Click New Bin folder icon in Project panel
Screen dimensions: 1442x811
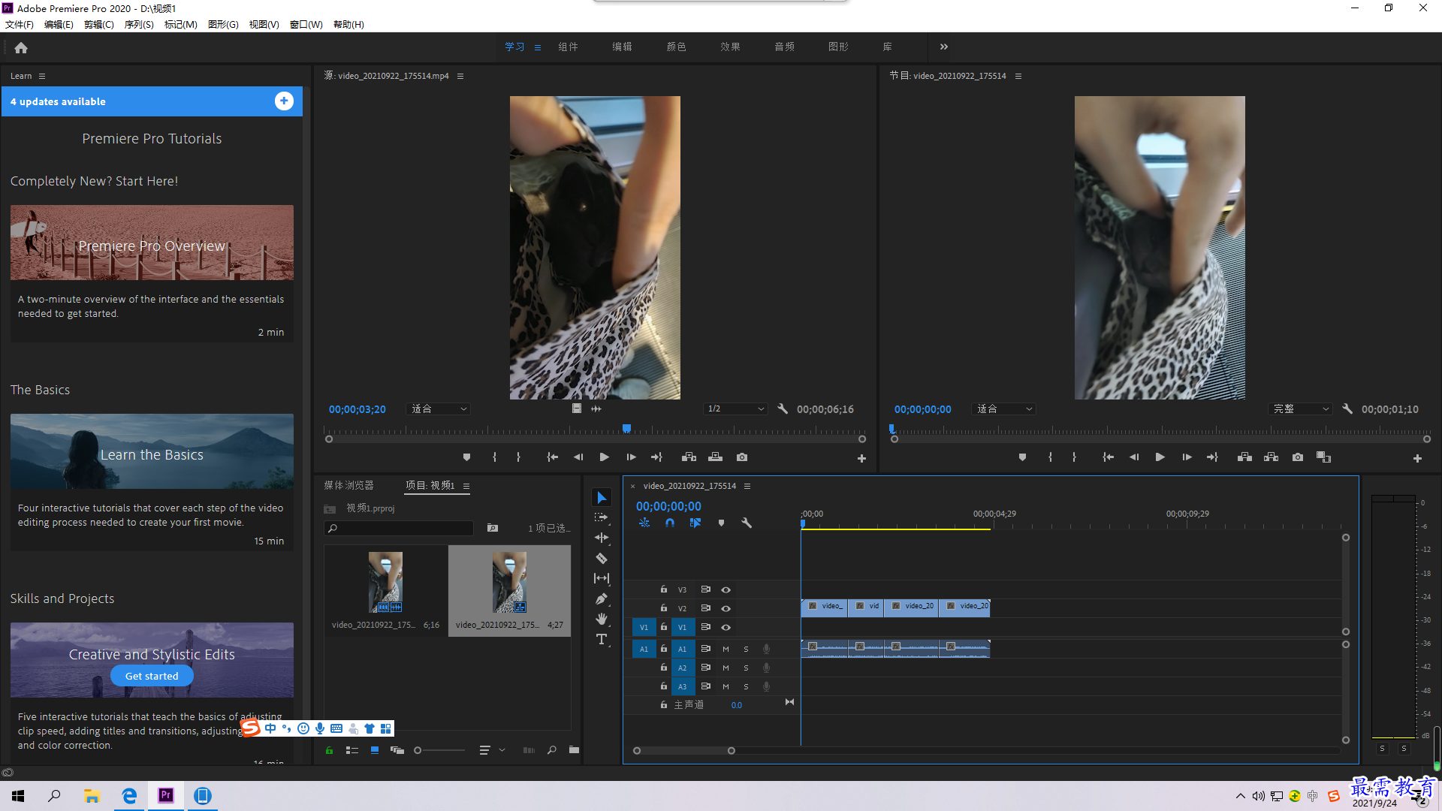pos(574,750)
